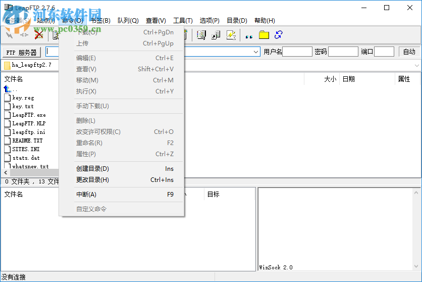Open the 站点(I) menu

pos(45,21)
